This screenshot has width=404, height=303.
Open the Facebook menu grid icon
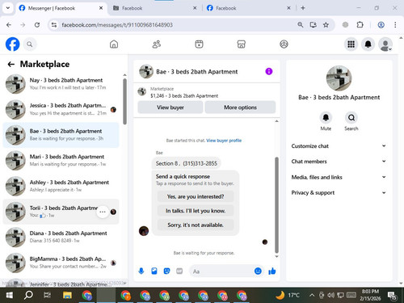351,44
